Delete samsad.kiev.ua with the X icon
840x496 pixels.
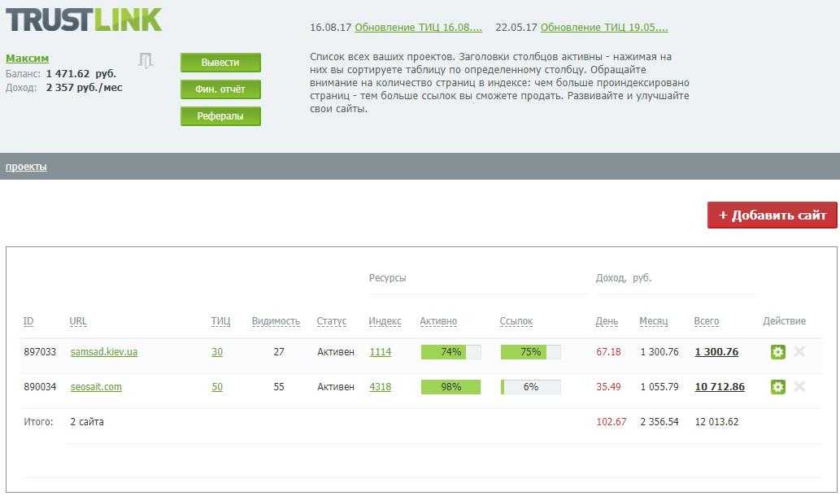pos(799,352)
